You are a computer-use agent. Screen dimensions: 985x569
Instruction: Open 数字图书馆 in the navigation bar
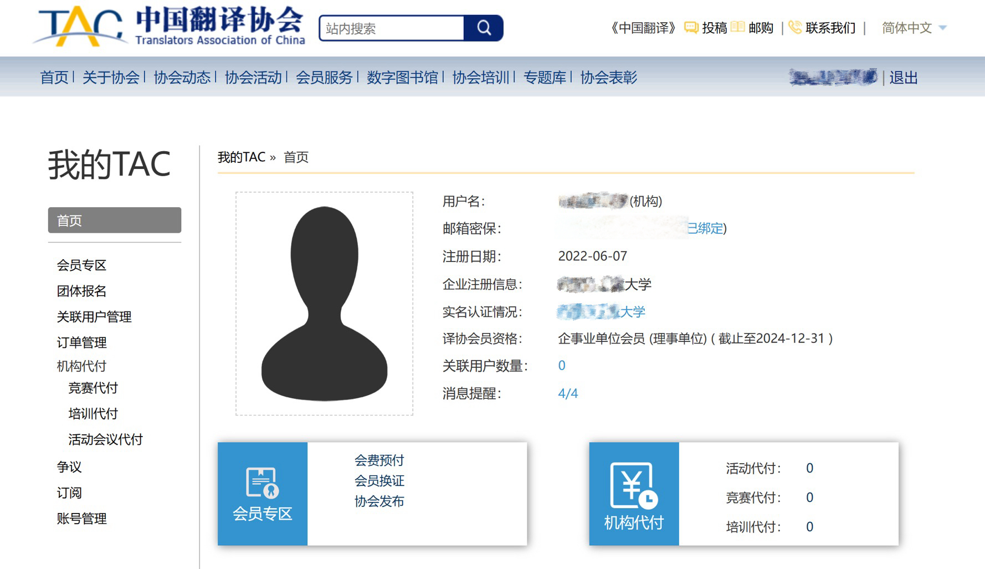(402, 78)
